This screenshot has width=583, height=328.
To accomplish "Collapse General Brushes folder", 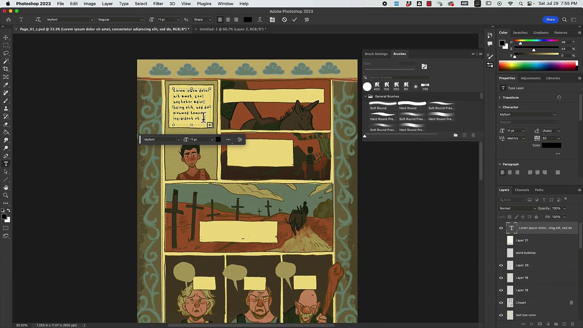I will (365, 96).
